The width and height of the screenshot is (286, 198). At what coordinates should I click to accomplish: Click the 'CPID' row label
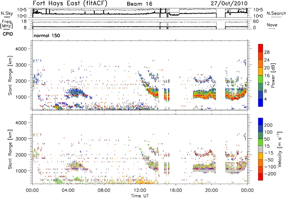8,34
